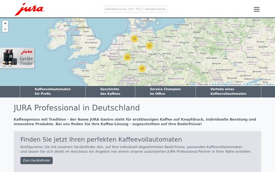The image size is (275, 172).
Task: Click the JURA logo in header
Action: [x=29, y=9]
